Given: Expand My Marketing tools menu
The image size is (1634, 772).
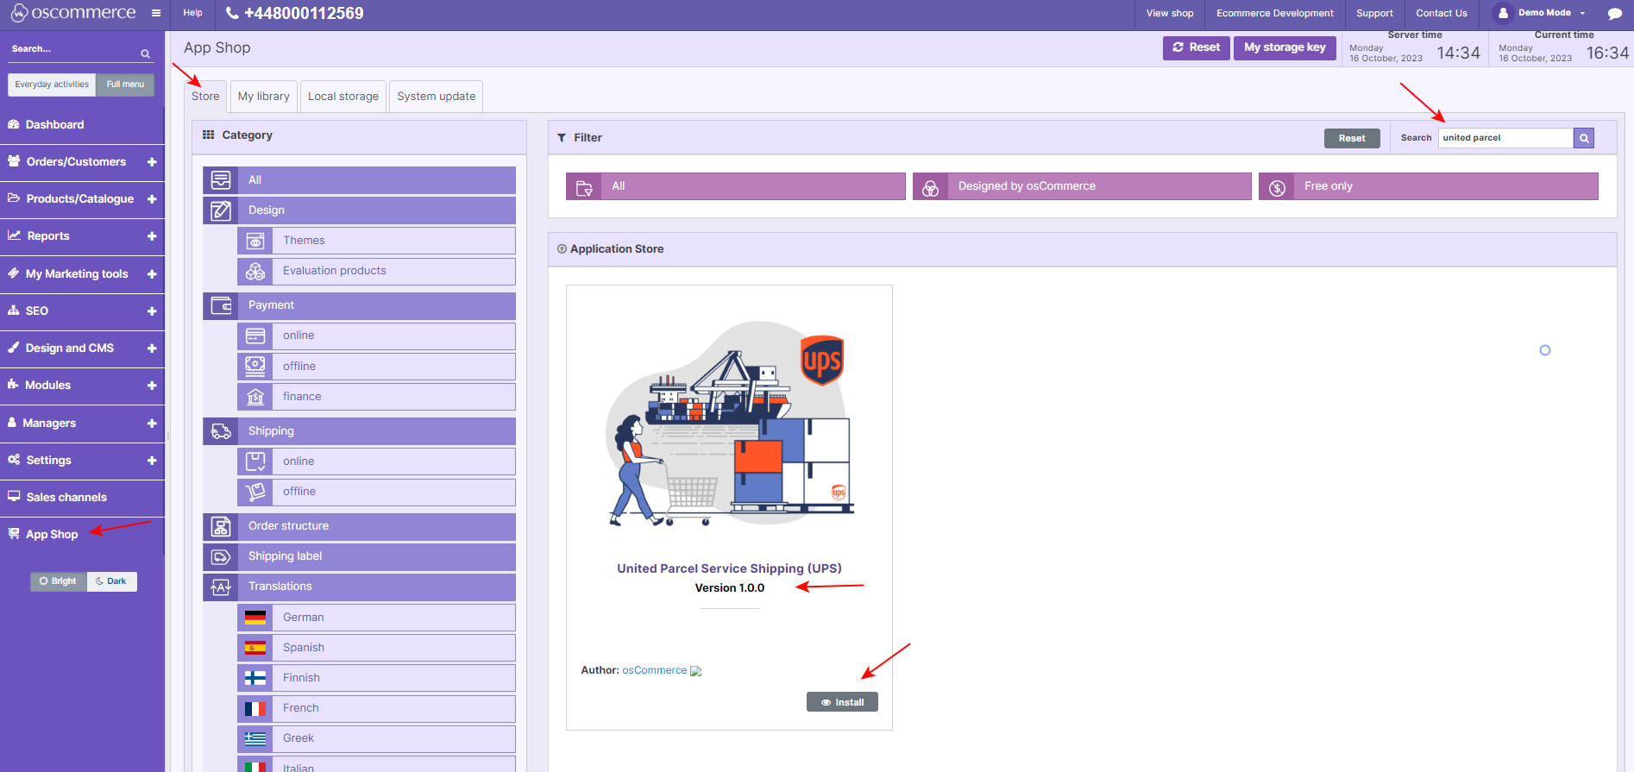Looking at the screenshot, I should tap(152, 274).
